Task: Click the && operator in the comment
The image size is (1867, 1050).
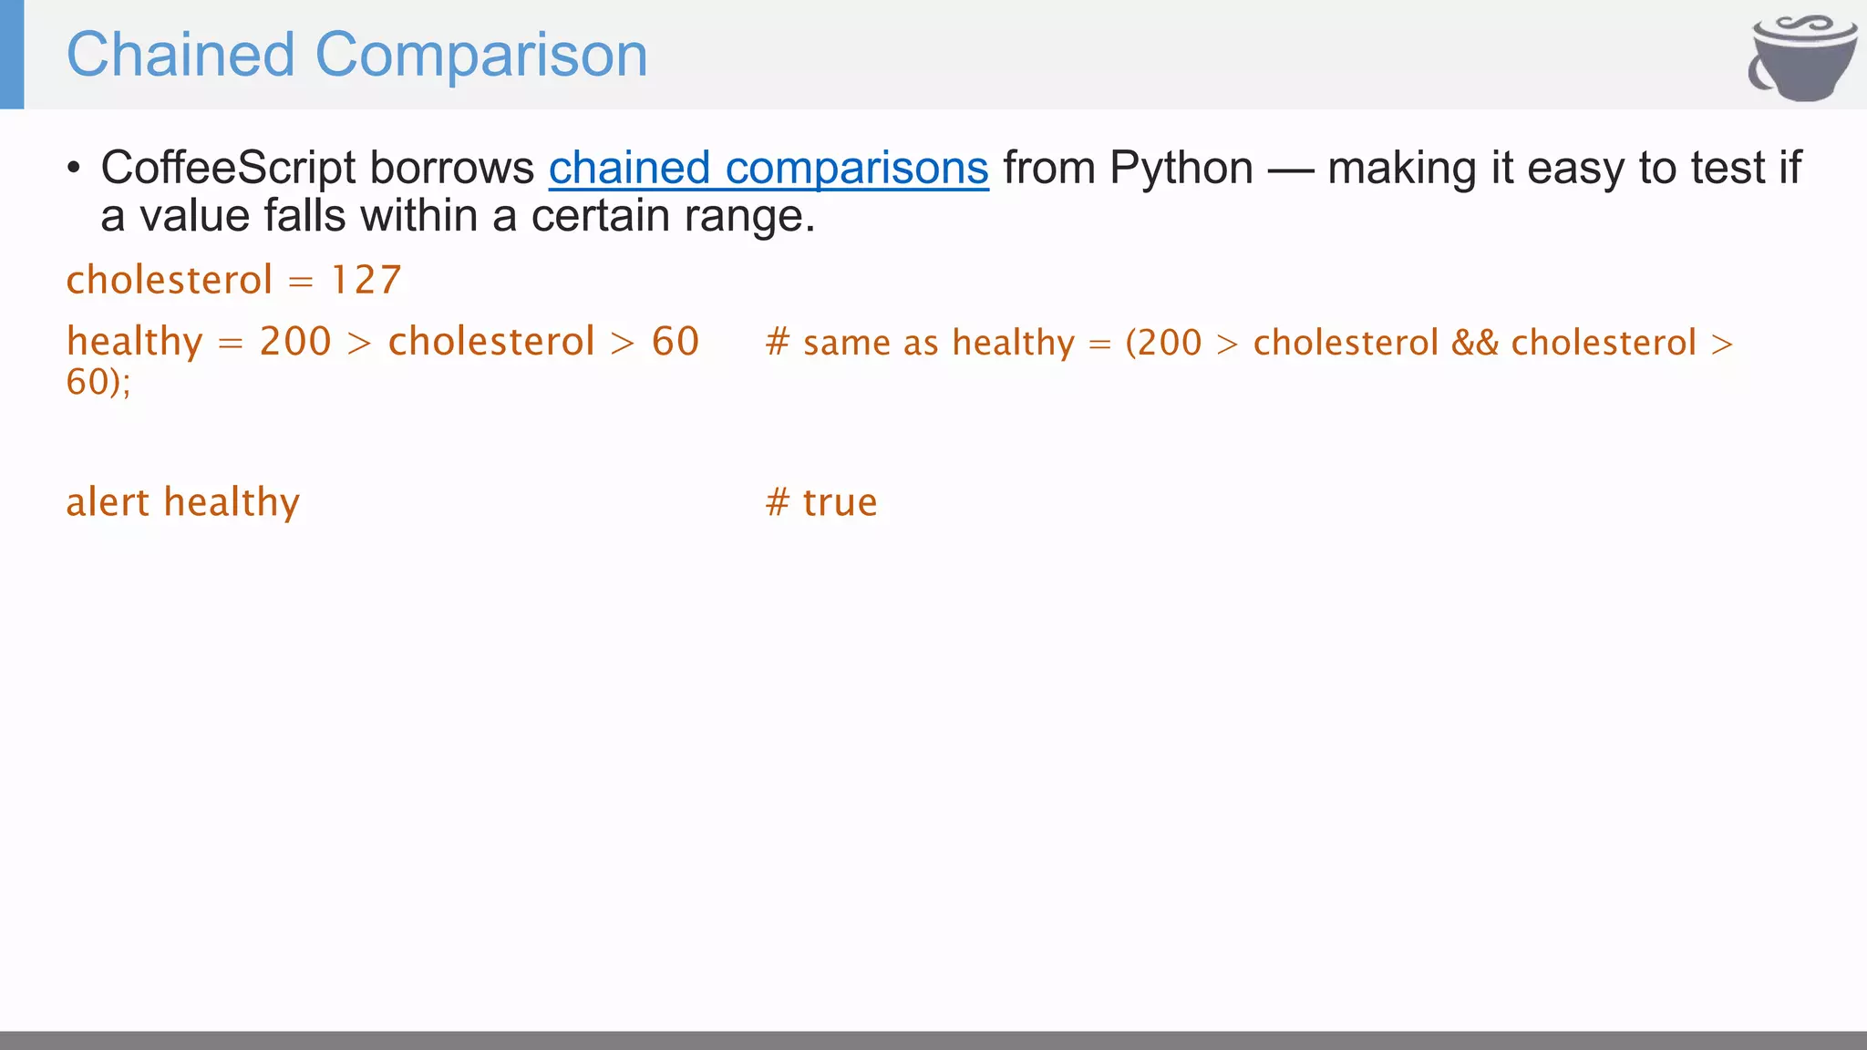Action: click(x=1474, y=344)
